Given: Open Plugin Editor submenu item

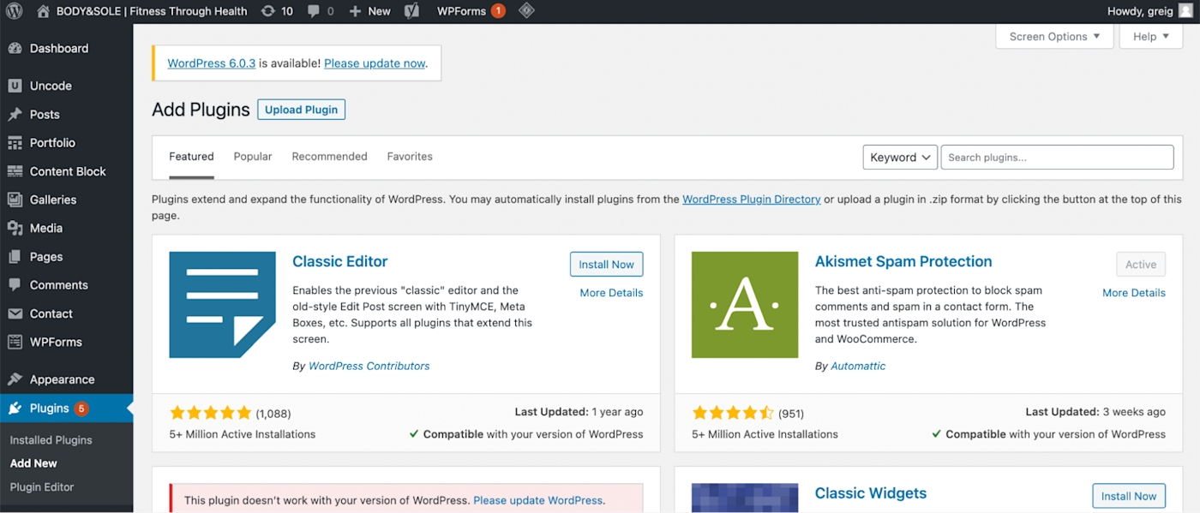Looking at the screenshot, I should 42,487.
